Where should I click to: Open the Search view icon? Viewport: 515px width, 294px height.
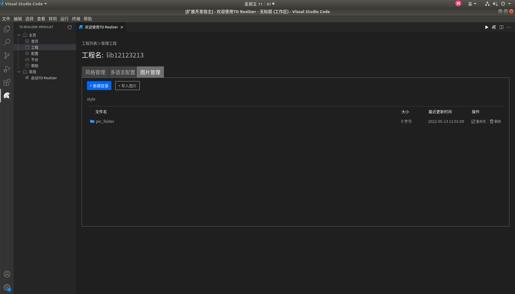pos(7,42)
